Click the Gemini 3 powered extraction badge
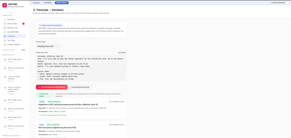Viewport: 291px width, 138px height. click(51, 25)
